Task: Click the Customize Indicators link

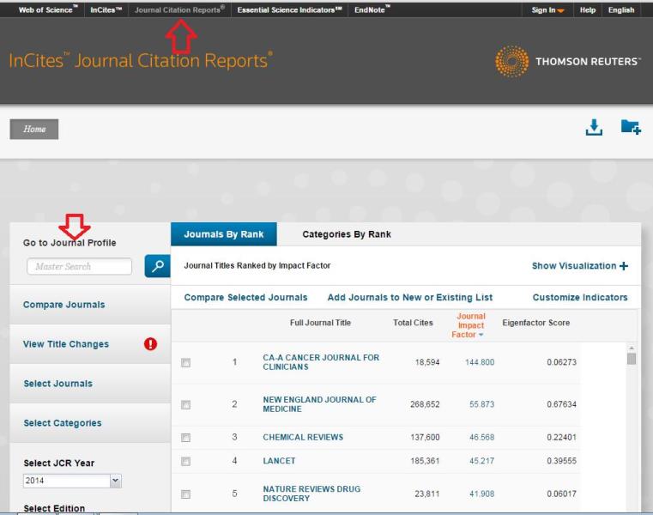Action: pyautogui.click(x=579, y=298)
